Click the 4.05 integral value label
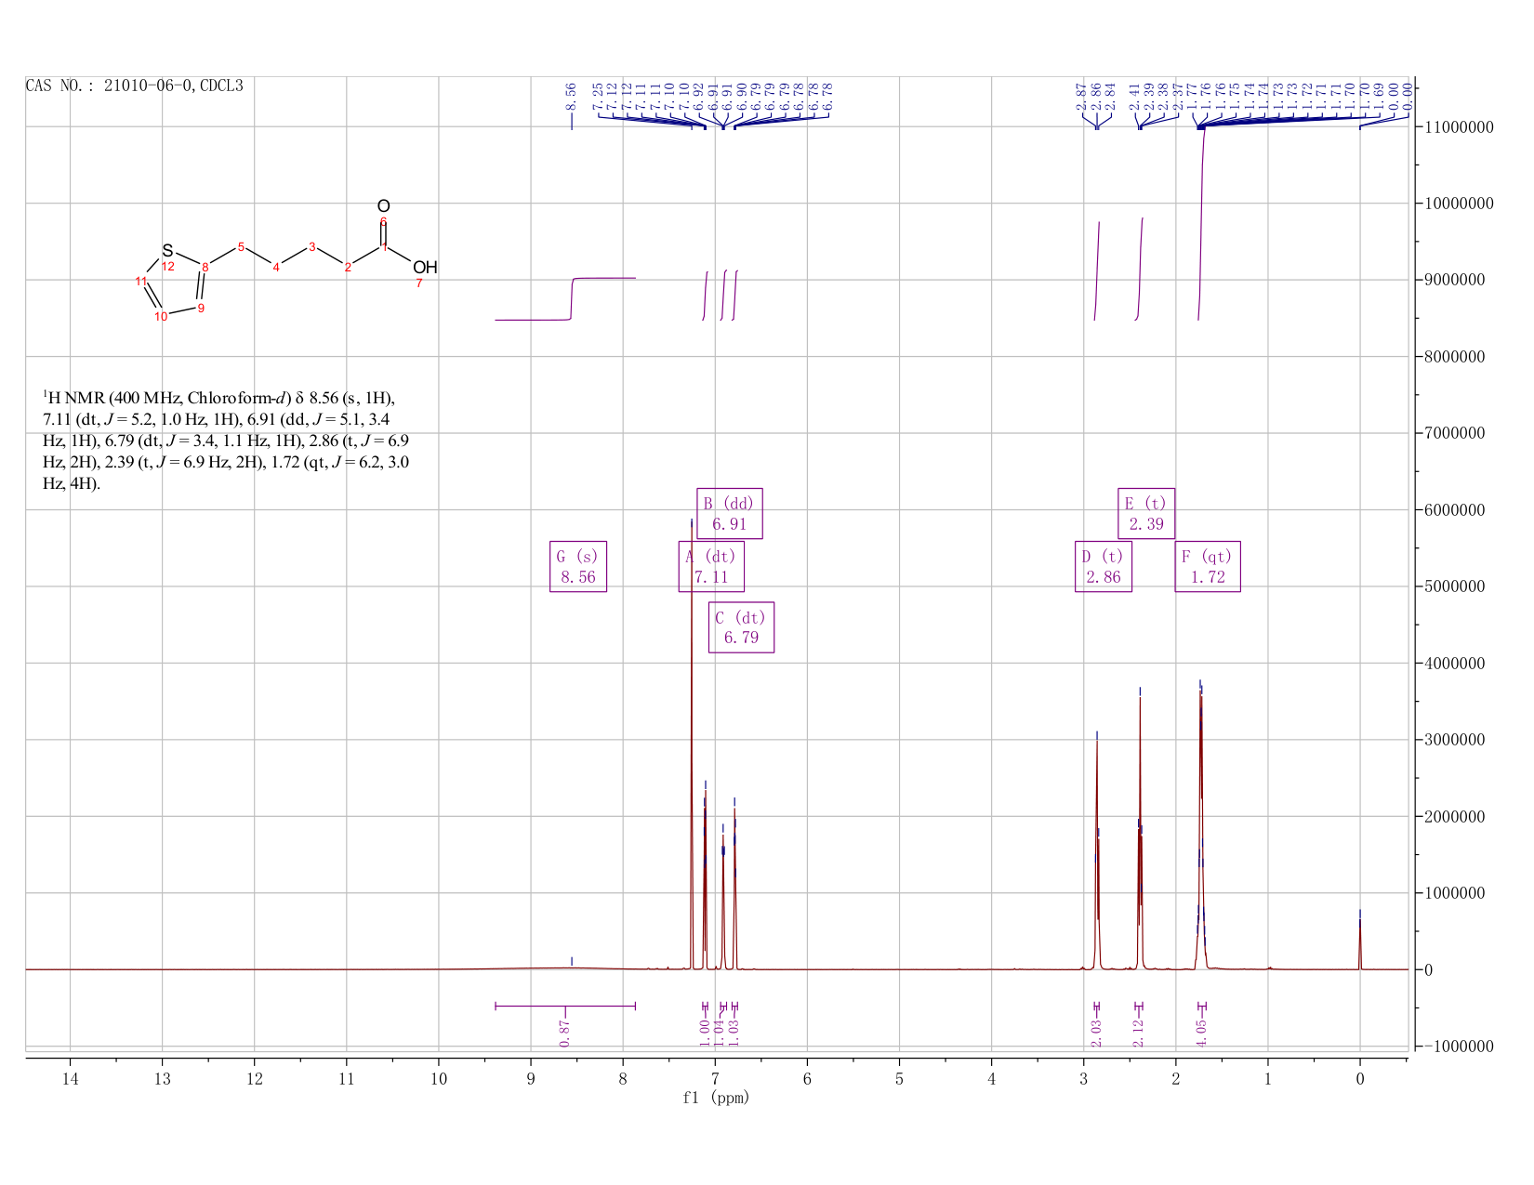This screenshot has height=1185, width=1534. click(x=1201, y=1031)
